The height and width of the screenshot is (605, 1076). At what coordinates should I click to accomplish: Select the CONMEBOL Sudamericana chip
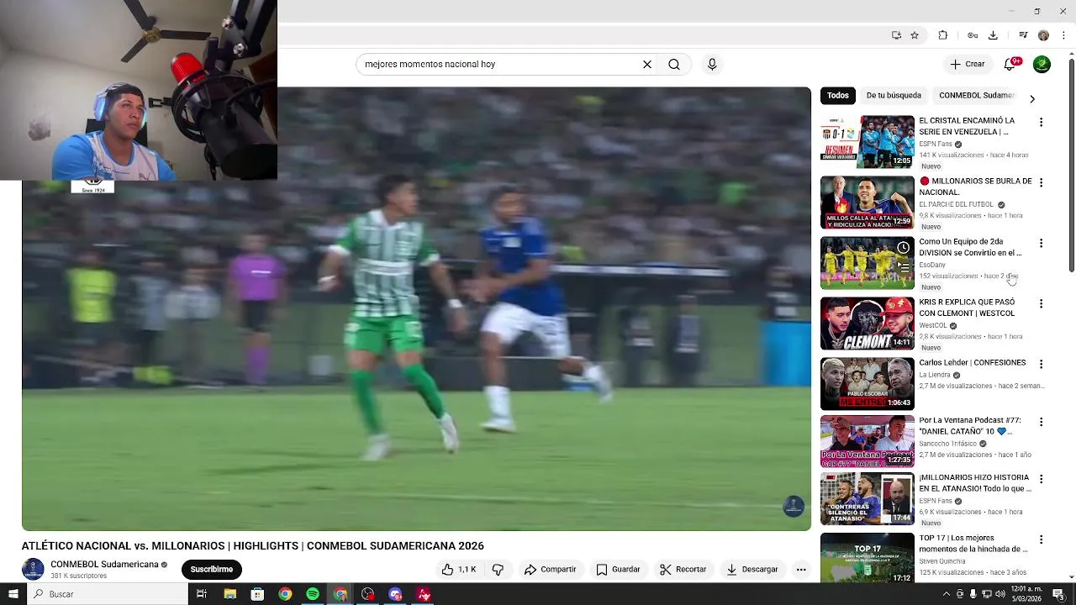976,95
